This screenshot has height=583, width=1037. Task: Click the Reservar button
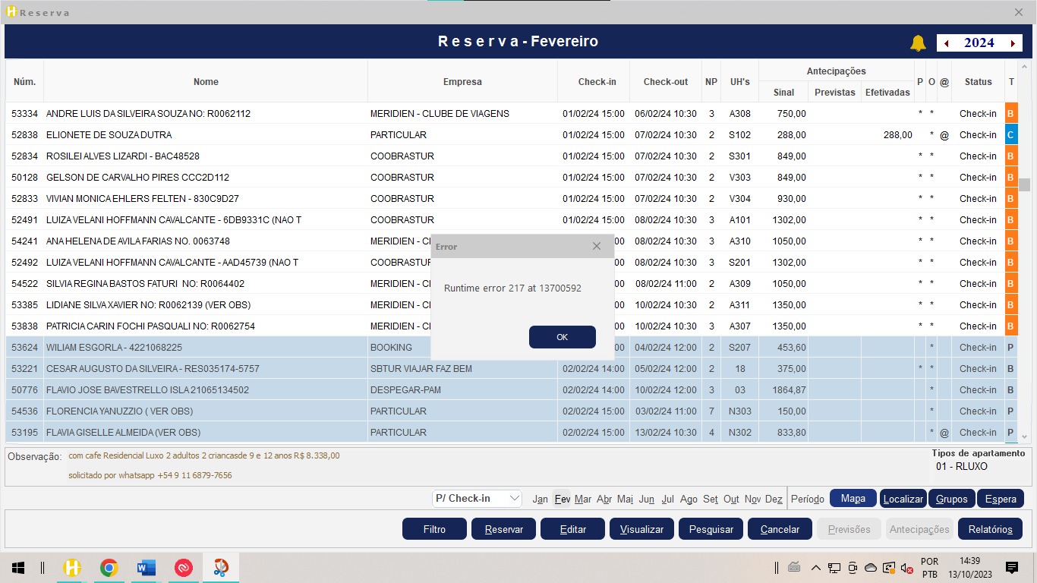tap(503, 529)
